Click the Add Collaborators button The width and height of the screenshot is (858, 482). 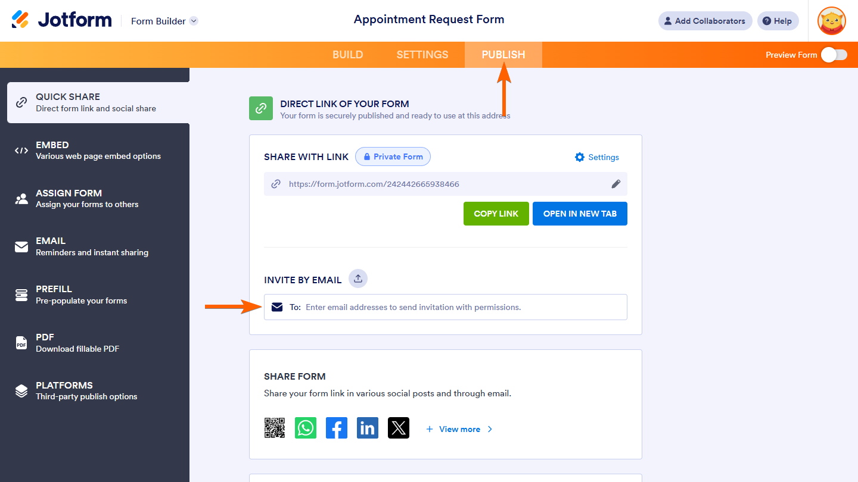(705, 21)
